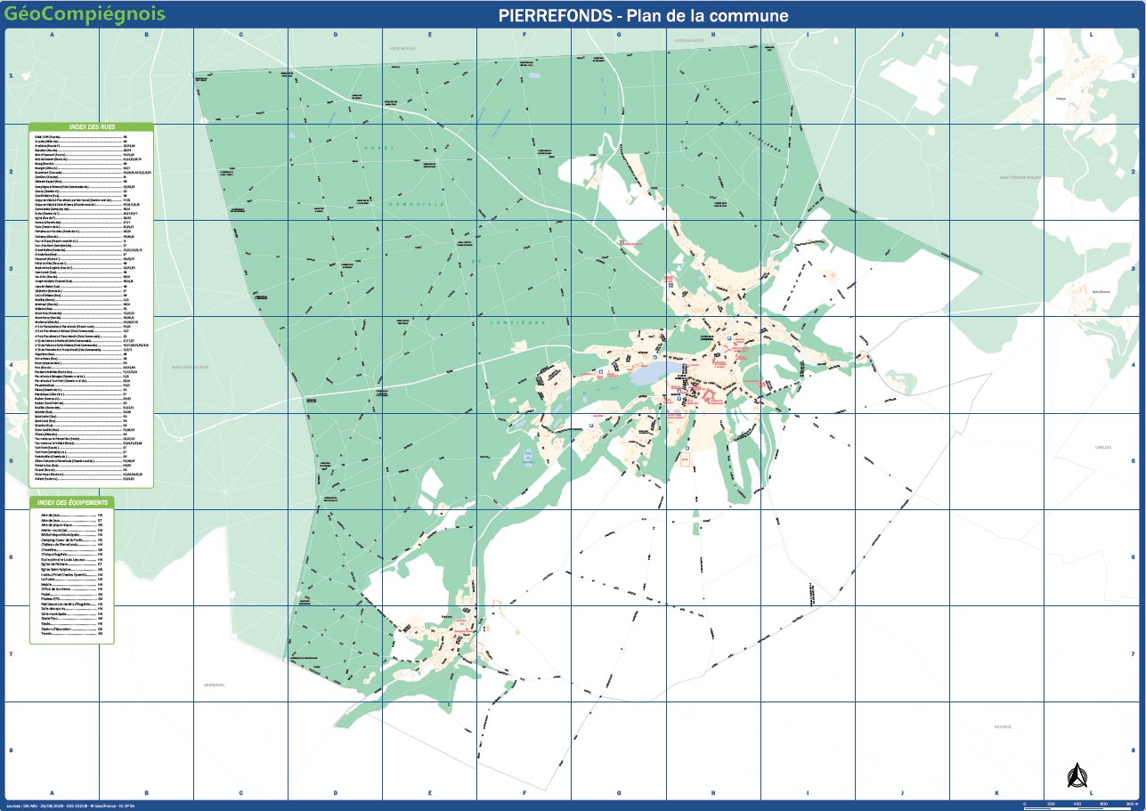
Task: Select "Tennis" row in equipment index
Action: [72, 634]
